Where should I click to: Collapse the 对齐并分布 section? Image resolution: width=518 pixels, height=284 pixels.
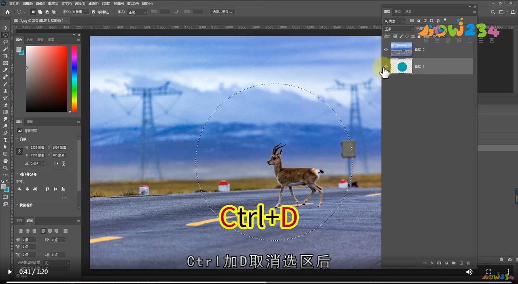click(17, 174)
